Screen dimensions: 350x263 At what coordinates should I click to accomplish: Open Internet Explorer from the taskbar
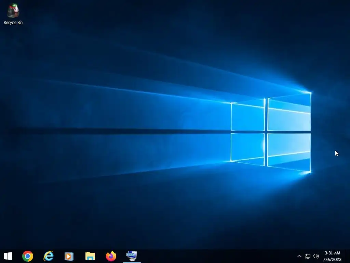click(x=49, y=256)
